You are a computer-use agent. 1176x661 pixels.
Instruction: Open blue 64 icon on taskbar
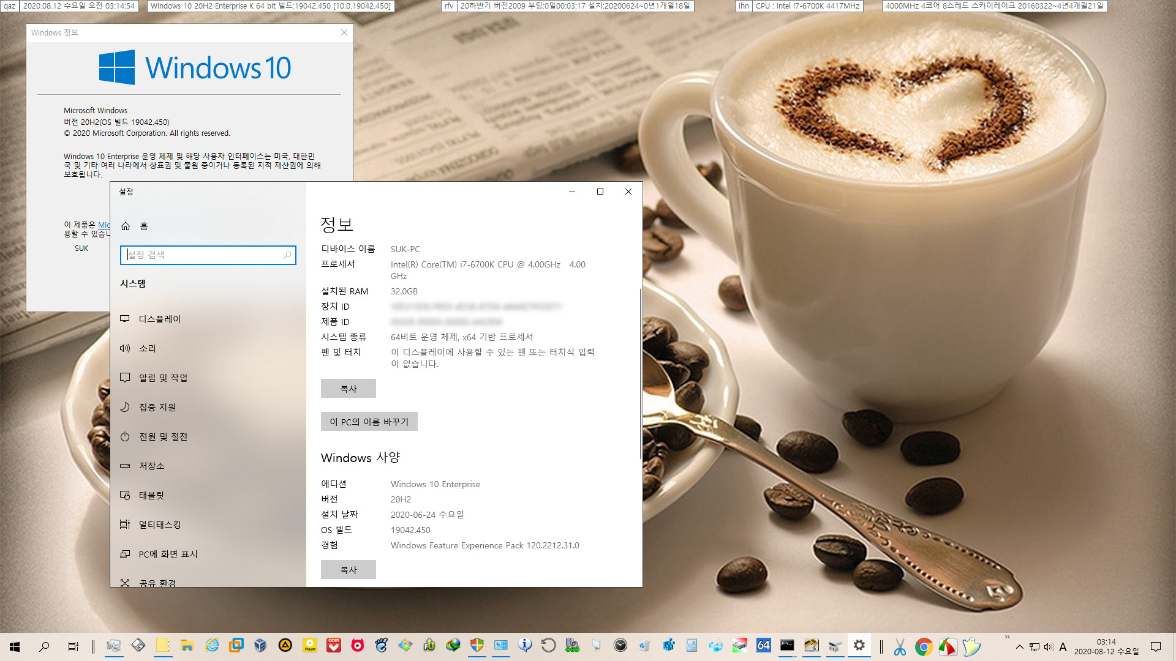point(763,646)
